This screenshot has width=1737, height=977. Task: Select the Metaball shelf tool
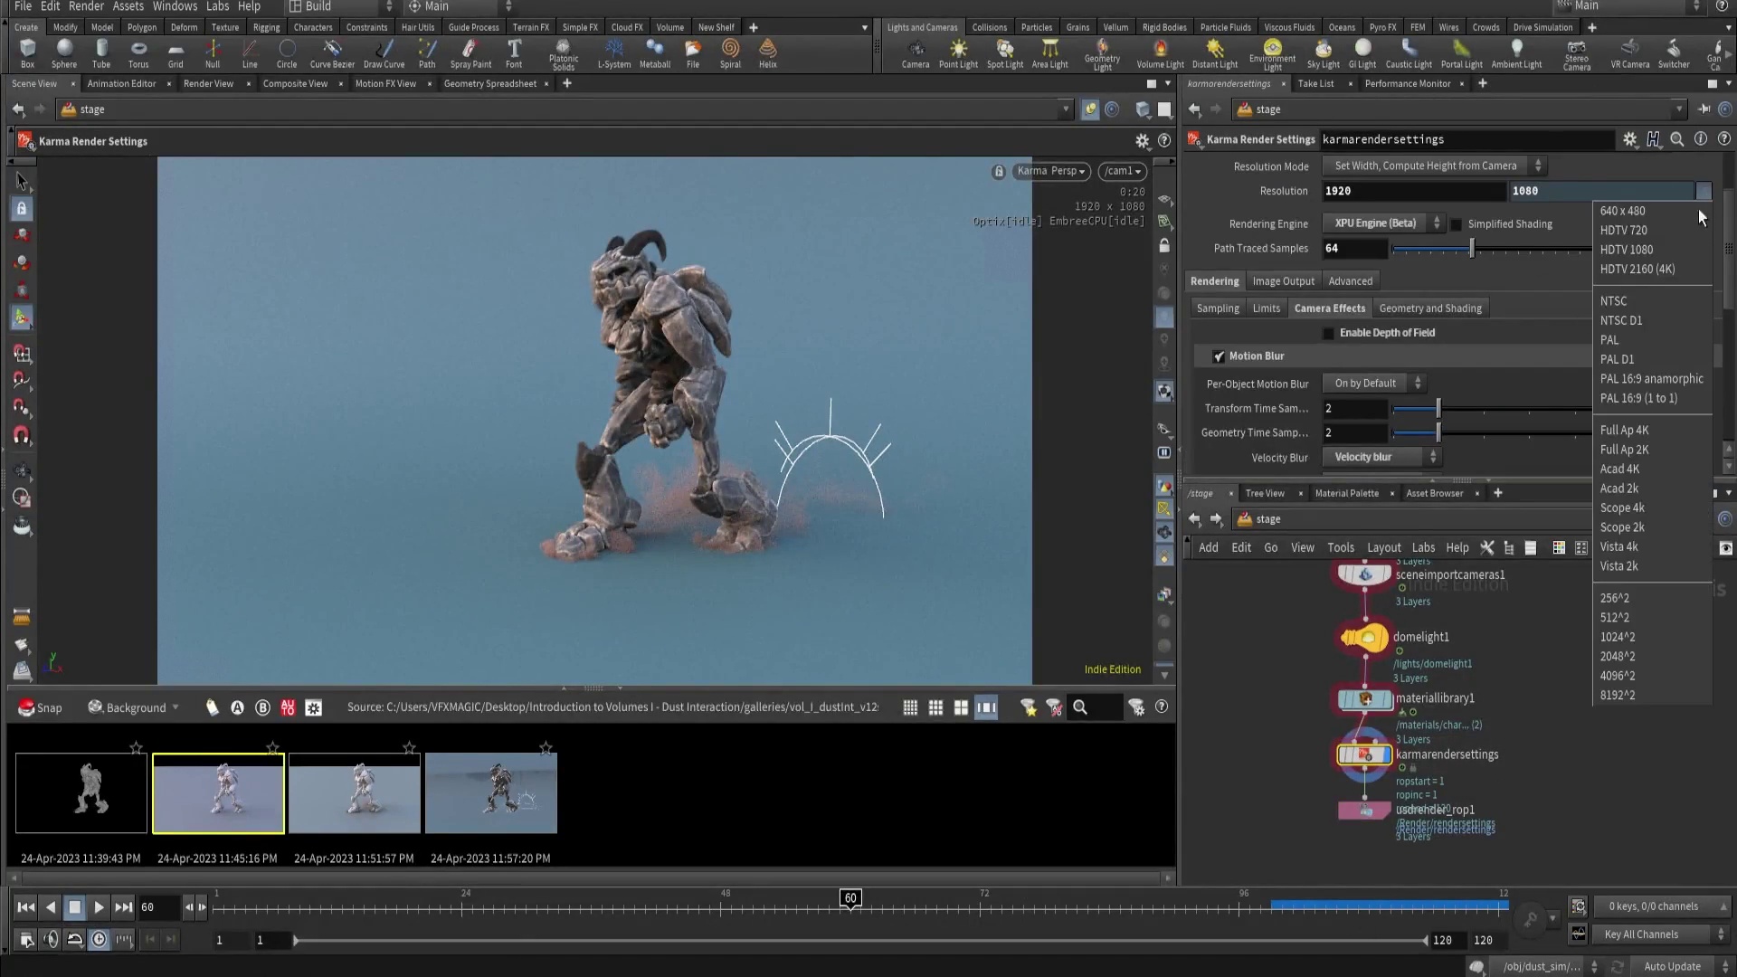pos(655,53)
